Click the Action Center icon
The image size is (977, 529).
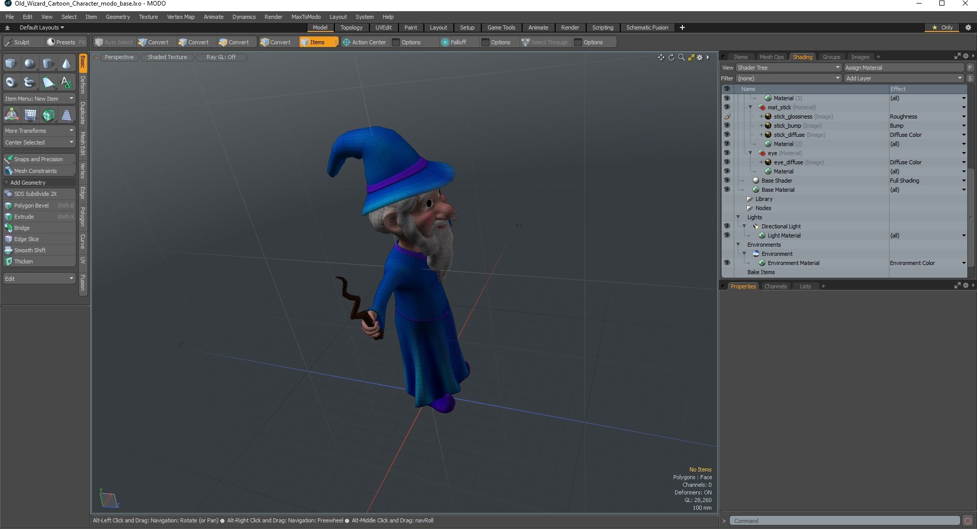(347, 42)
